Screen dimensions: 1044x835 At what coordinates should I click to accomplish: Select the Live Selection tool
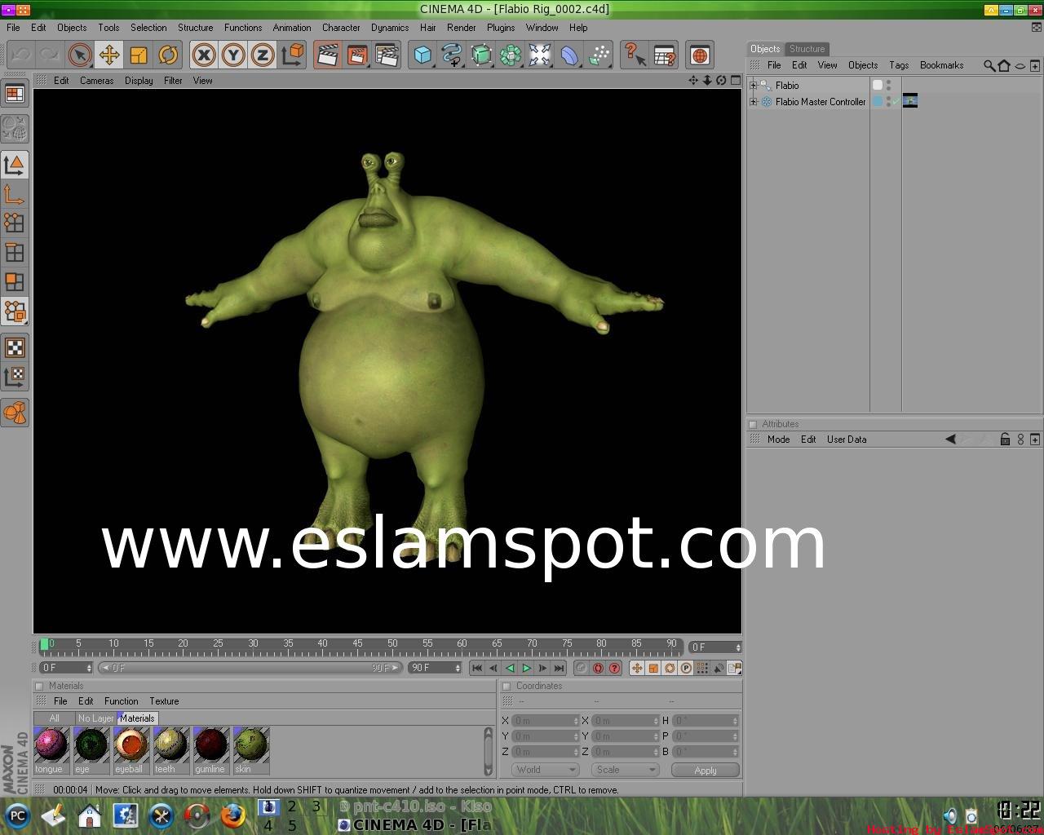(79, 55)
